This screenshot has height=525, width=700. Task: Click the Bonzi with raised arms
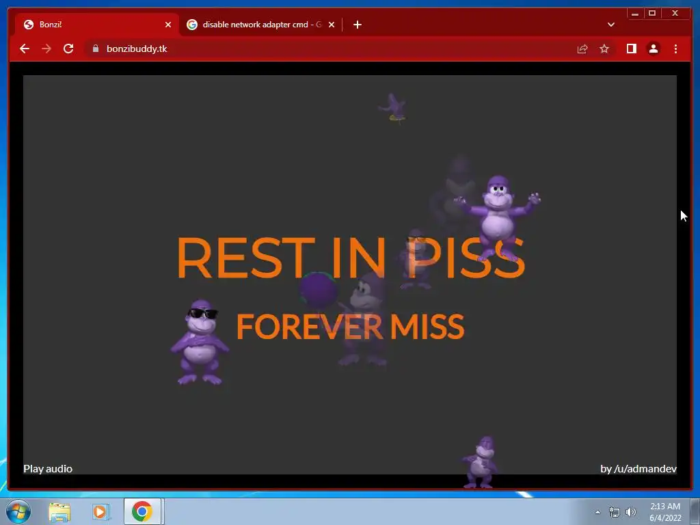498,218
